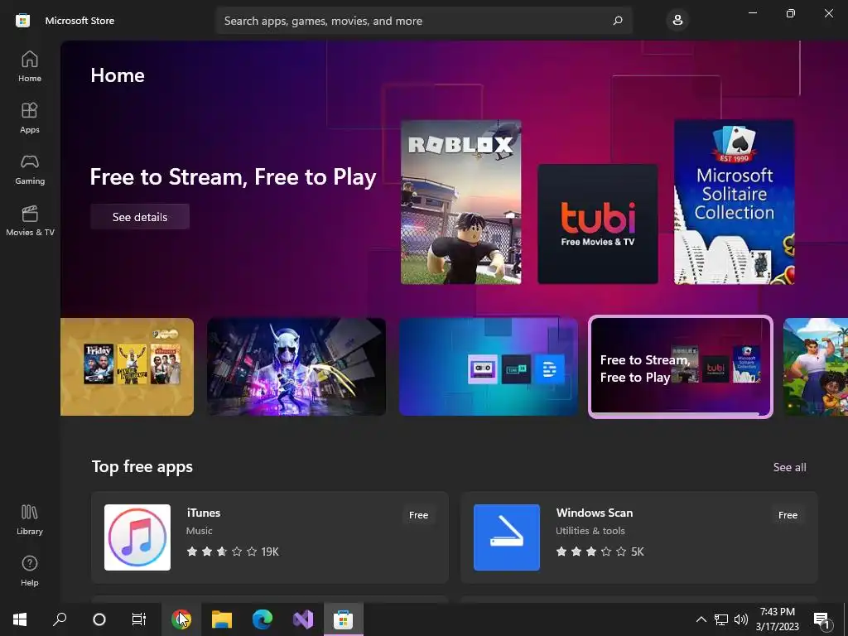Open Movies & TV section
The image size is (848, 636).
coord(30,220)
